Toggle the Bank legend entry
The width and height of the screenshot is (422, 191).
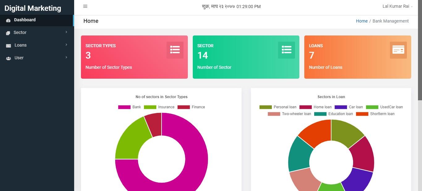click(x=129, y=107)
